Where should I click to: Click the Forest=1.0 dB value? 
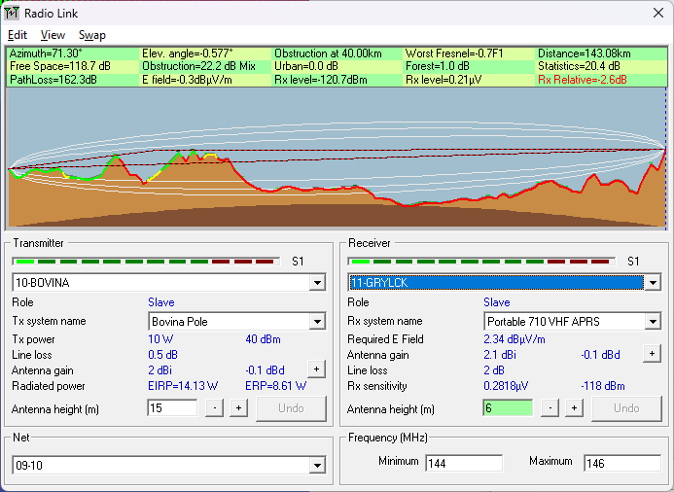(x=437, y=66)
